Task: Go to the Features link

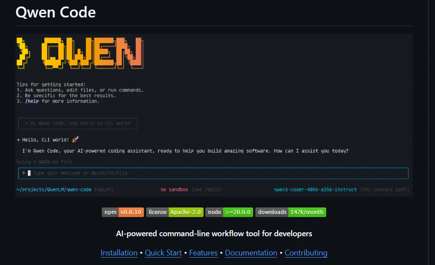Action: (203, 253)
